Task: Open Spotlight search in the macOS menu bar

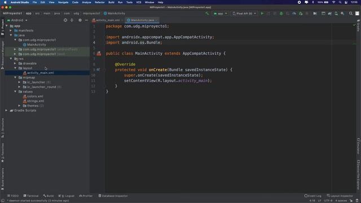Action: (340, 2)
